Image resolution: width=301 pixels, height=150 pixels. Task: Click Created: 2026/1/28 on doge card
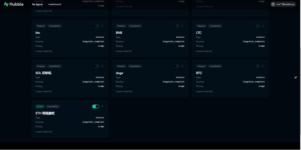pos(124,91)
